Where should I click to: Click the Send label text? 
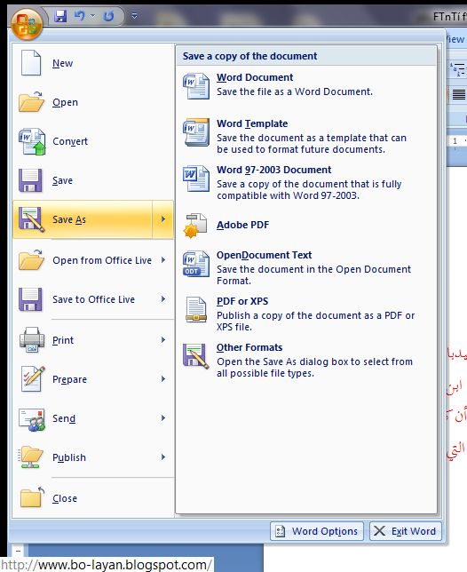[x=64, y=418]
